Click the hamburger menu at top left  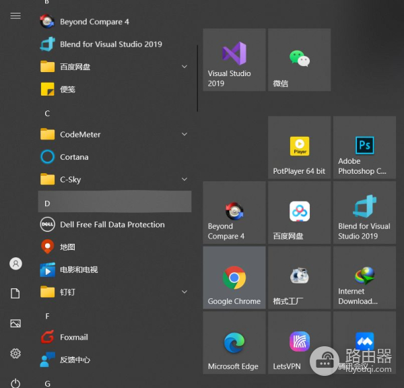[x=15, y=15]
